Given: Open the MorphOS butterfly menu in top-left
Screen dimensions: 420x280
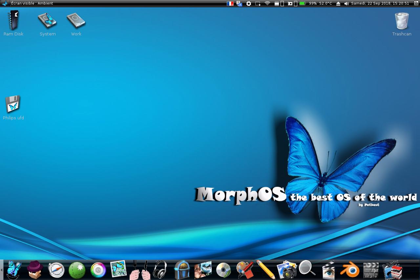Looking at the screenshot, I should (5, 3).
